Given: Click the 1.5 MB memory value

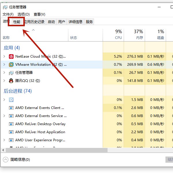Looking at the screenshot, I should (137, 100).
